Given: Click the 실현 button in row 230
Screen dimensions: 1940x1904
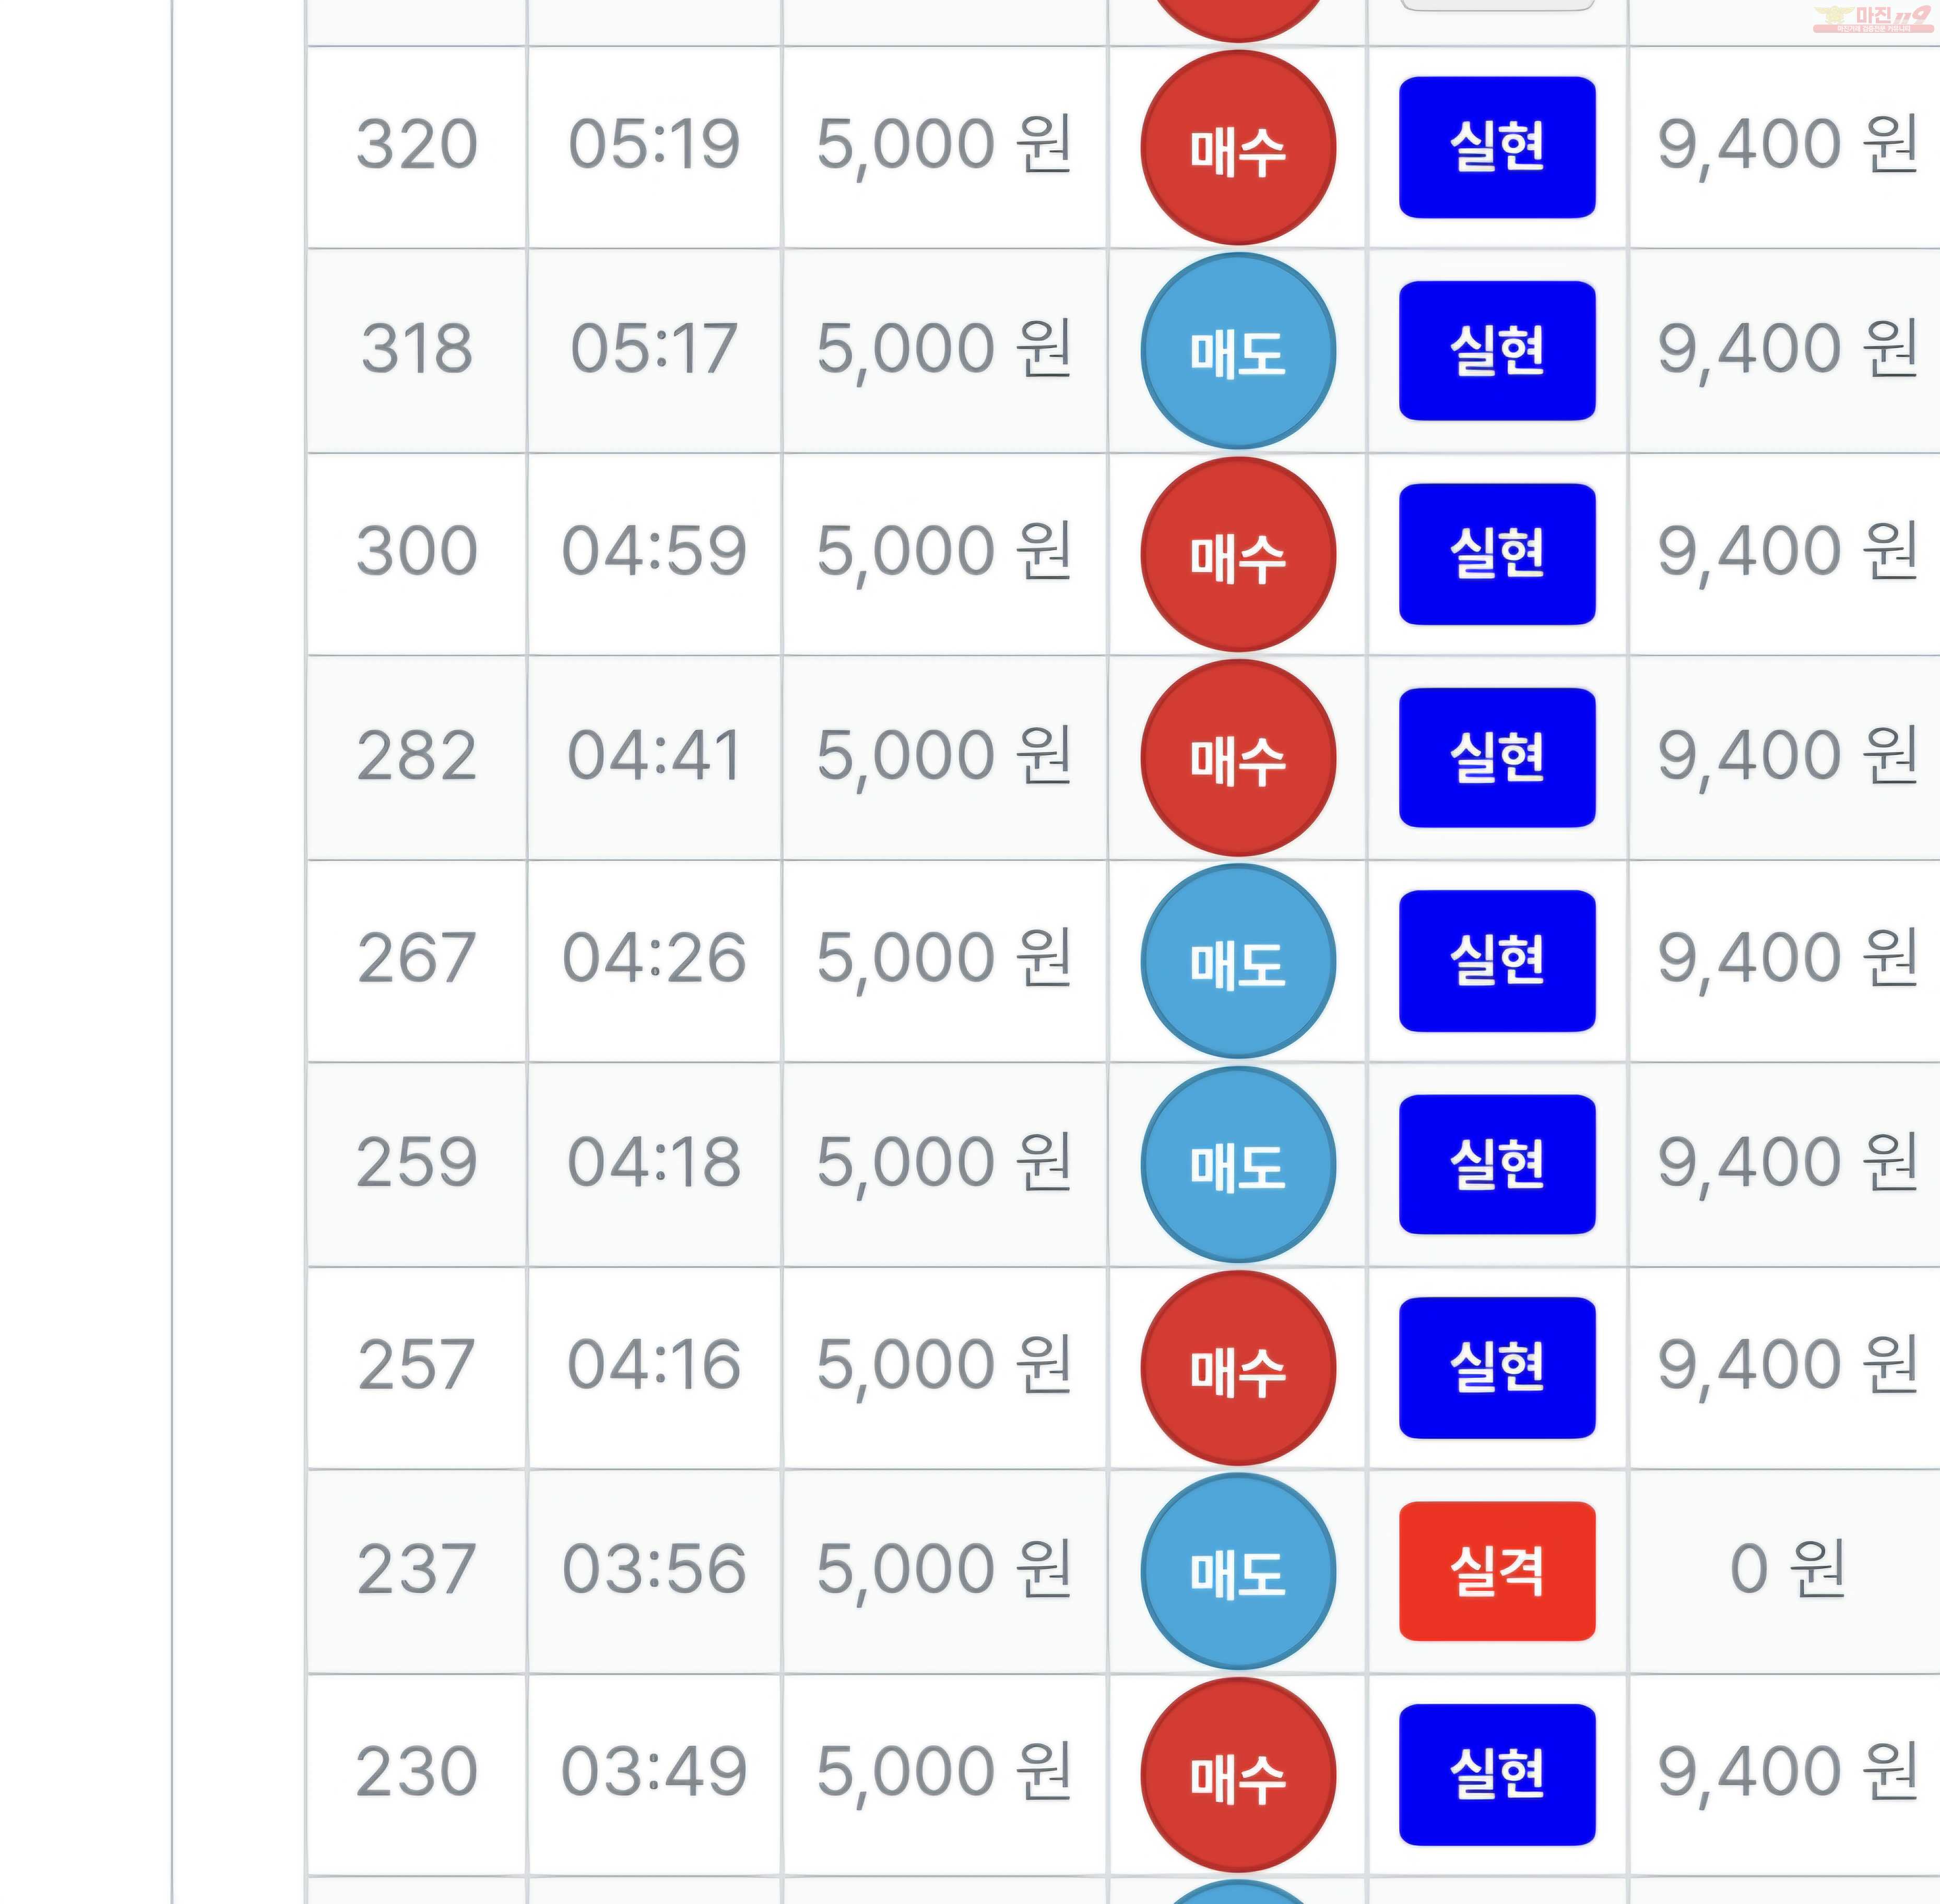Looking at the screenshot, I should click(x=1497, y=1775).
